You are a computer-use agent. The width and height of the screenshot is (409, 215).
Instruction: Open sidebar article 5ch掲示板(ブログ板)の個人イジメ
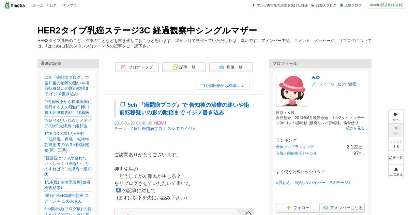point(68,211)
